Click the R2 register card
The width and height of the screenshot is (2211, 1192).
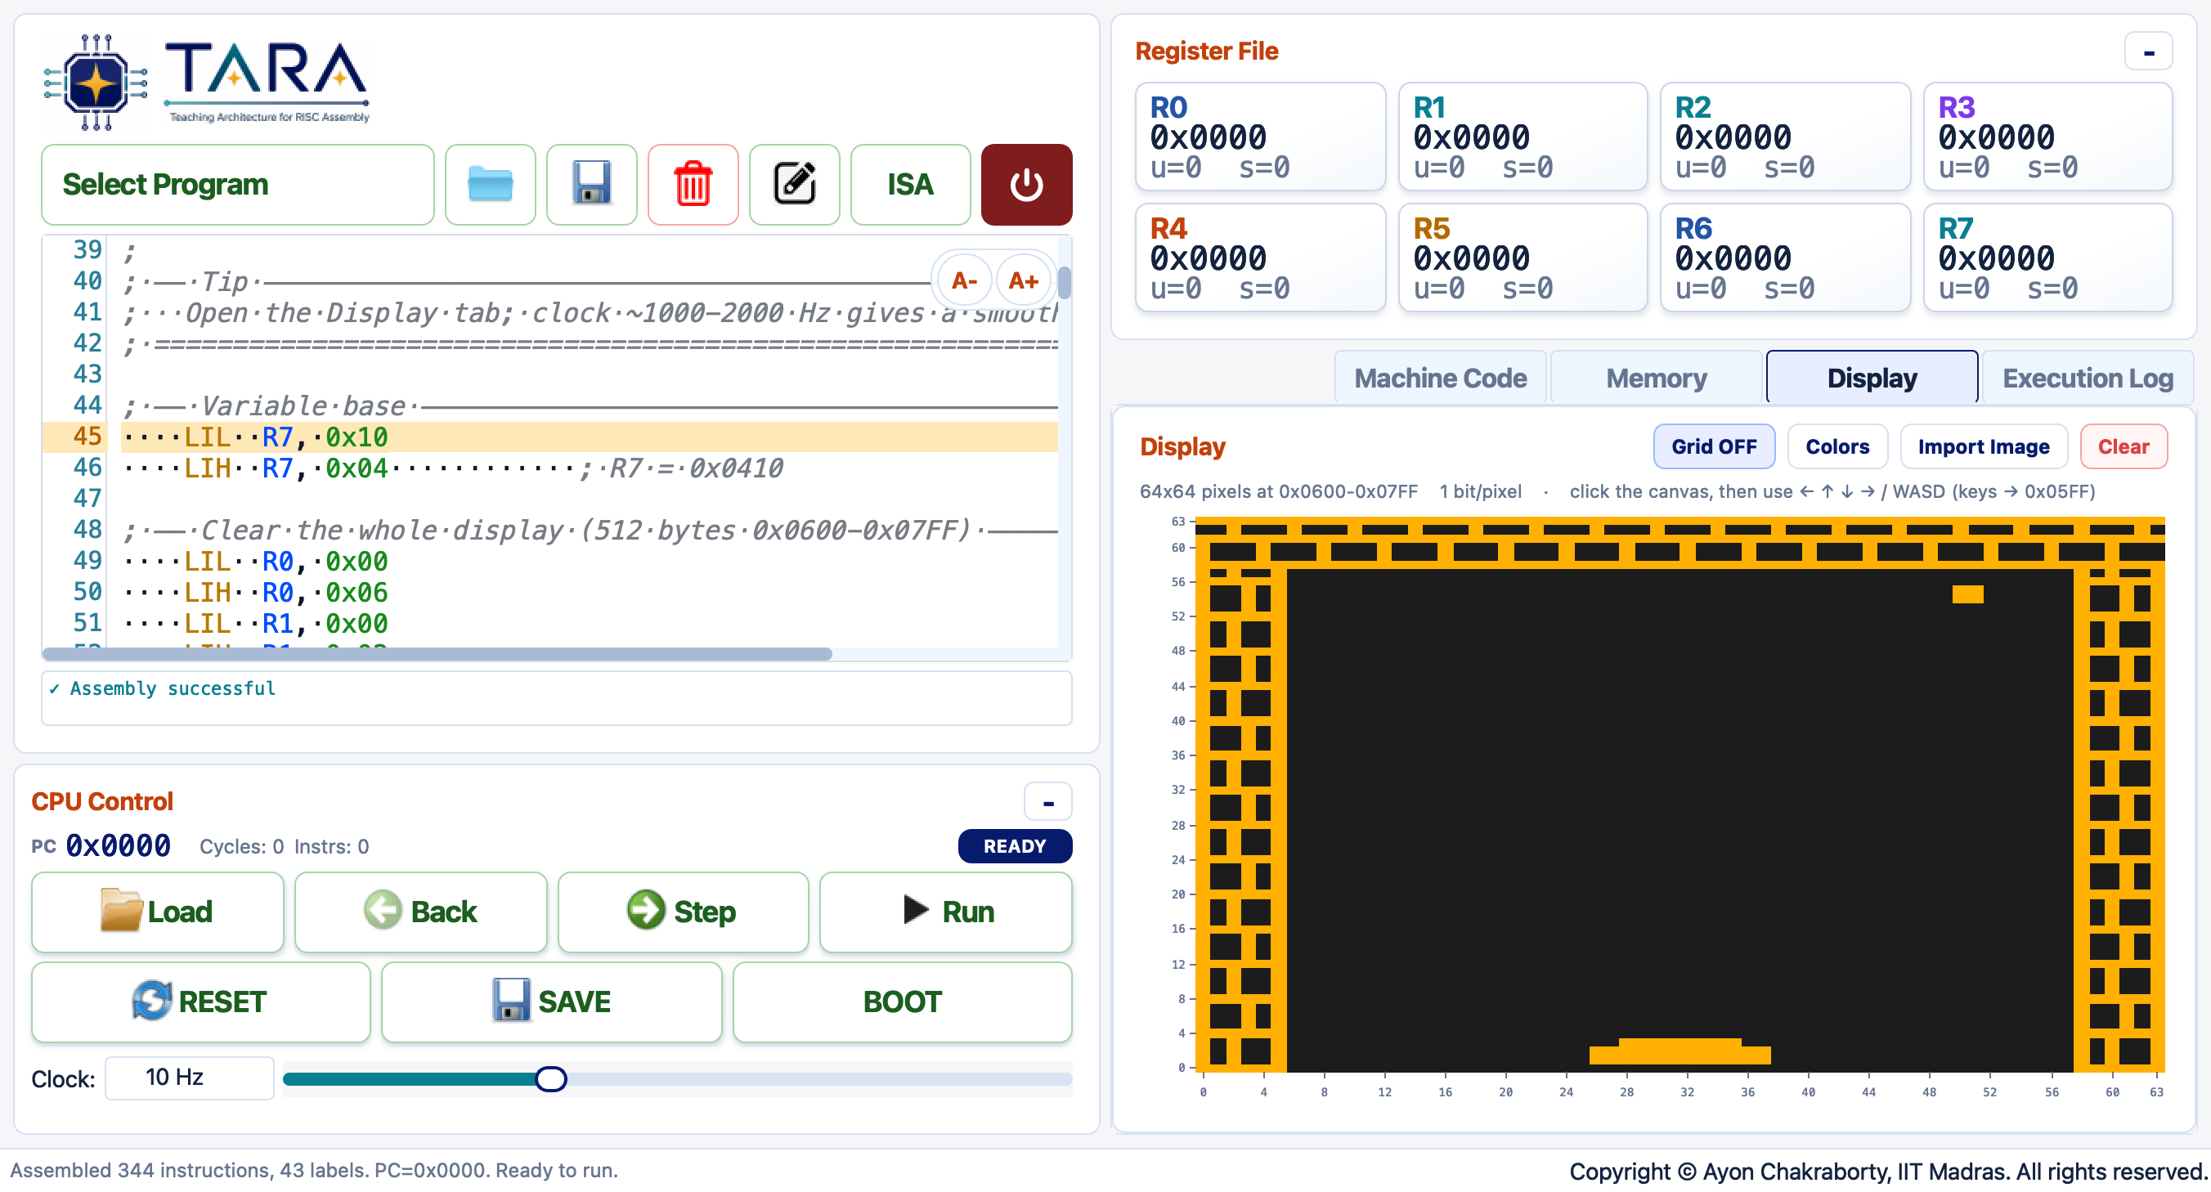pyautogui.click(x=1785, y=137)
